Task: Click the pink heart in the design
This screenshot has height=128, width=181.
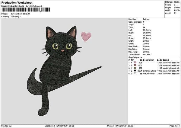Action: click(x=86, y=37)
